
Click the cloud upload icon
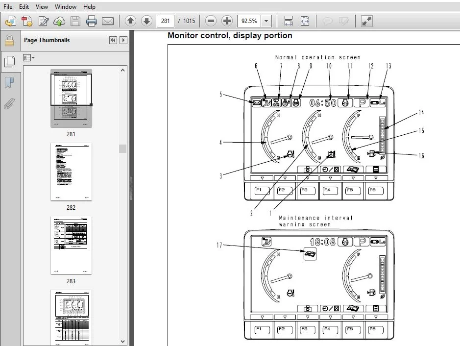click(x=59, y=21)
